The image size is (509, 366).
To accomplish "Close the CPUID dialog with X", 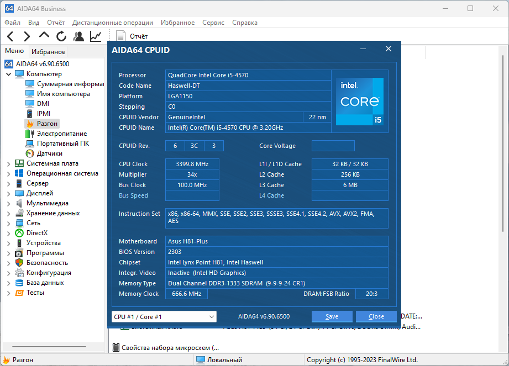I will click(x=388, y=49).
